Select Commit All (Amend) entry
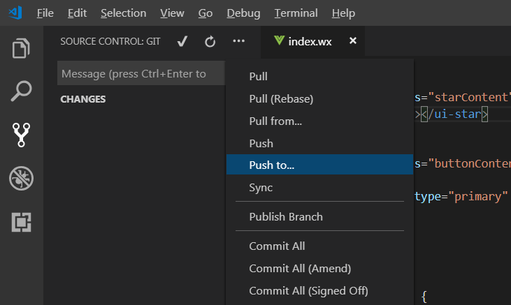Viewport: 511px width, 305px height. (x=319, y=268)
